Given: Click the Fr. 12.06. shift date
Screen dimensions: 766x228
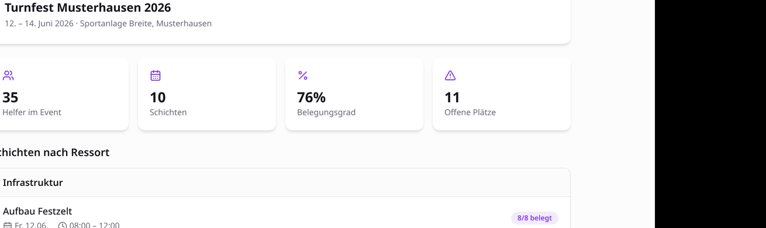Looking at the screenshot, I should 31,225.
